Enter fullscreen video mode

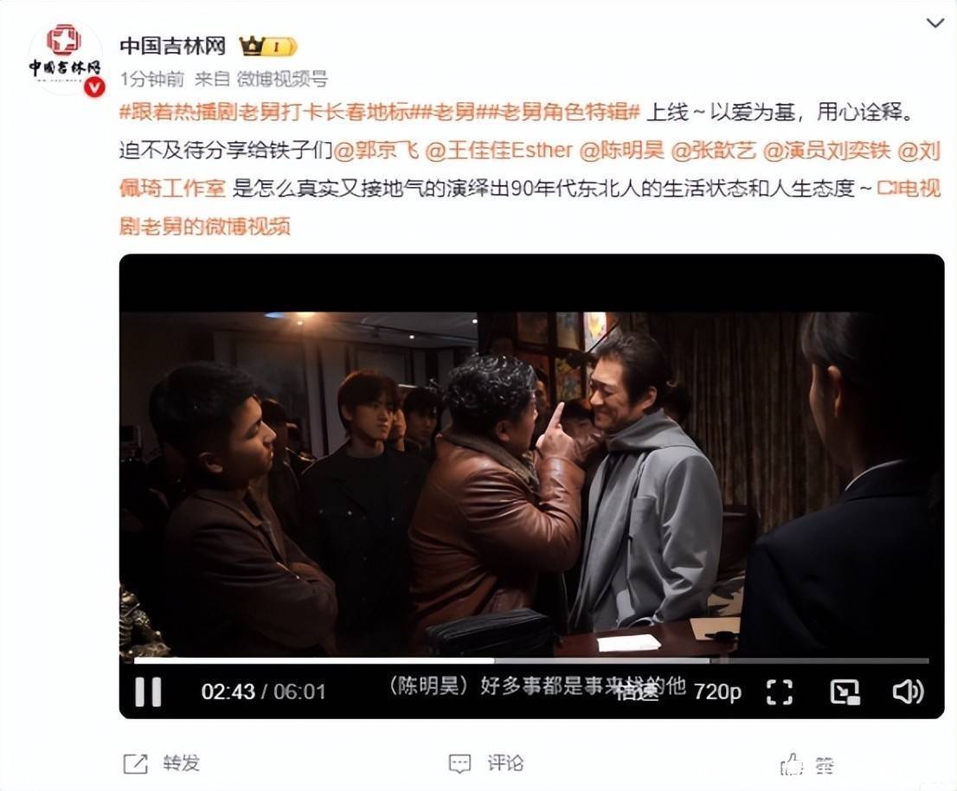[x=780, y=692]
